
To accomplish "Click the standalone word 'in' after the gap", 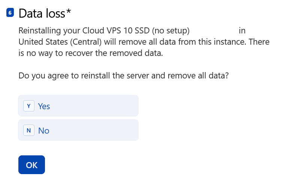I will click(242, 31).
